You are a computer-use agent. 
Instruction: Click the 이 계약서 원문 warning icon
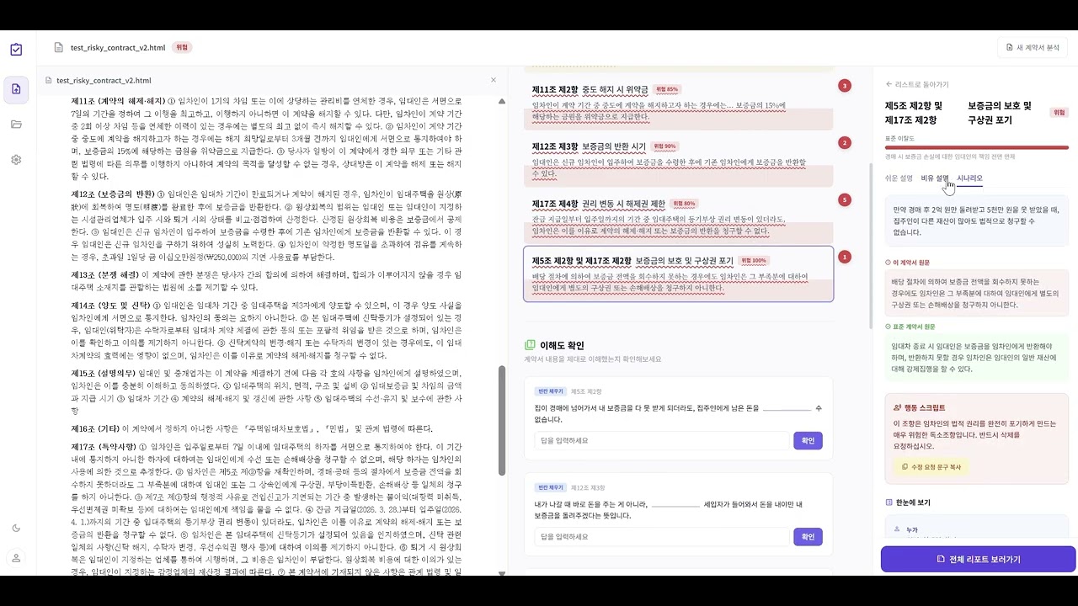(888, 263)
